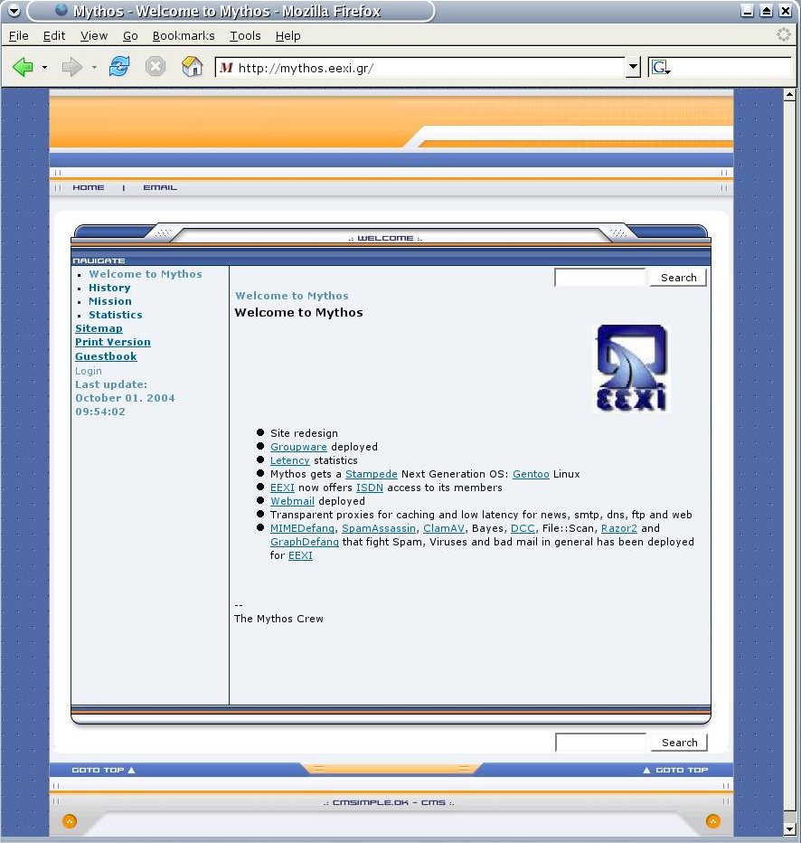Click the CMSIMPLE.DK - CMS footer link
Viewport: 801px width, 843px height.
[x=389, y=802]
